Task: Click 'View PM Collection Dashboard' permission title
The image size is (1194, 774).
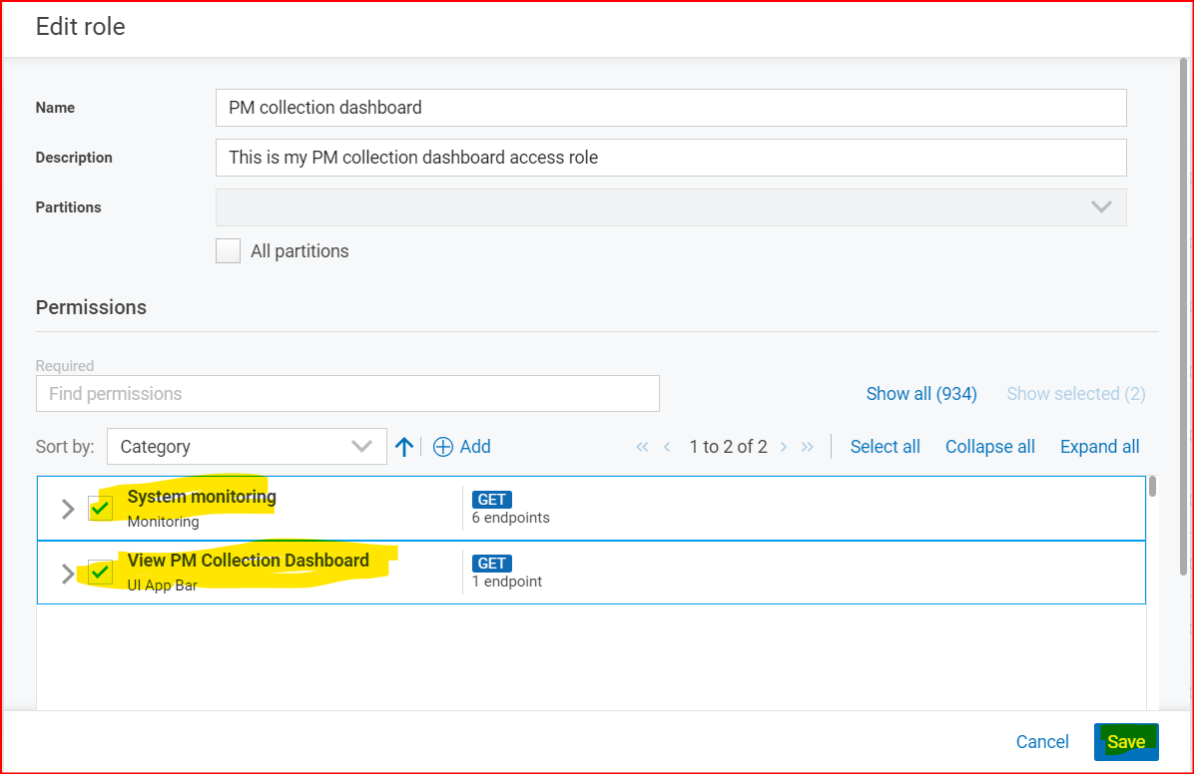Action: pos(249,561)
